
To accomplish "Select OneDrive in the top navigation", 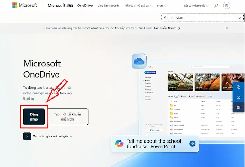I will click(85, 6).
